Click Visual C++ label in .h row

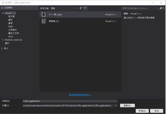[x=111, y=21]
